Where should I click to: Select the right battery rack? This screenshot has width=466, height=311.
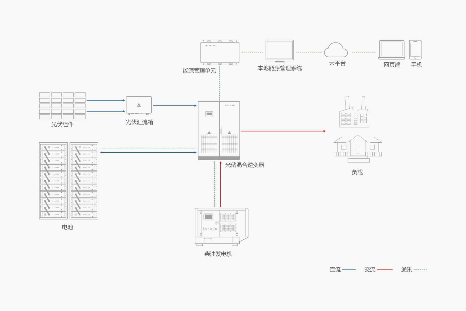(x=84, y=181)
